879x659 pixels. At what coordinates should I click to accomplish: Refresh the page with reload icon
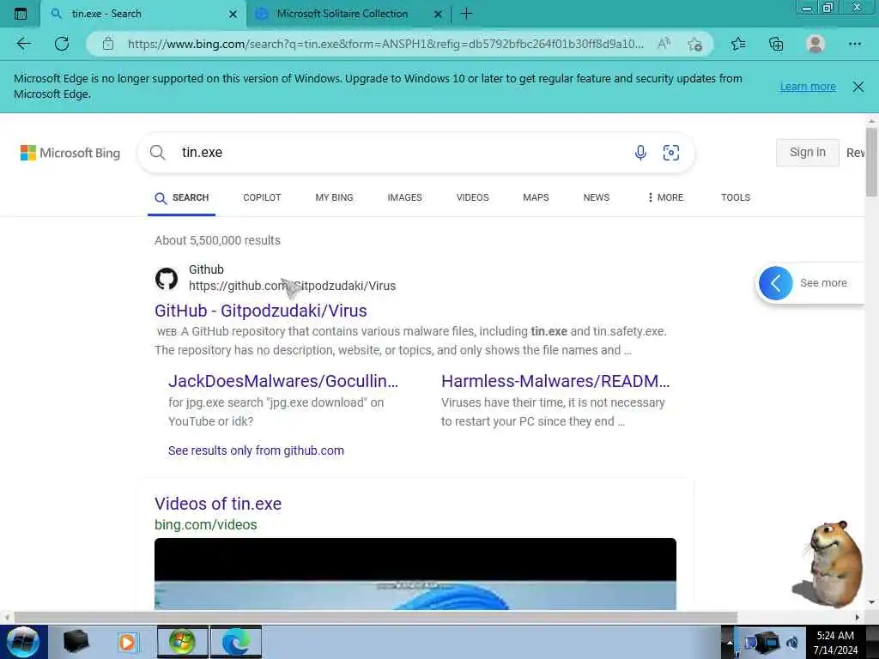tap(62, 44)
